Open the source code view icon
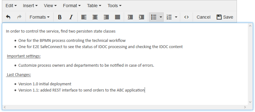The image size is (255, 112). click(186, 17)
